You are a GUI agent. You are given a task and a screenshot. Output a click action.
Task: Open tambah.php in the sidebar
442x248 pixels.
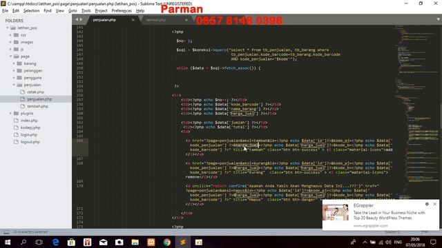(x=37, y=106)
